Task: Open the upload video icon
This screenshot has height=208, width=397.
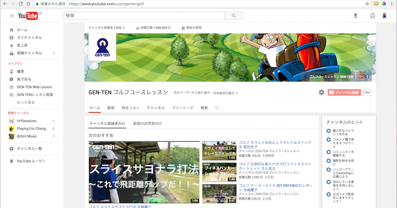Action: point(356,16)
